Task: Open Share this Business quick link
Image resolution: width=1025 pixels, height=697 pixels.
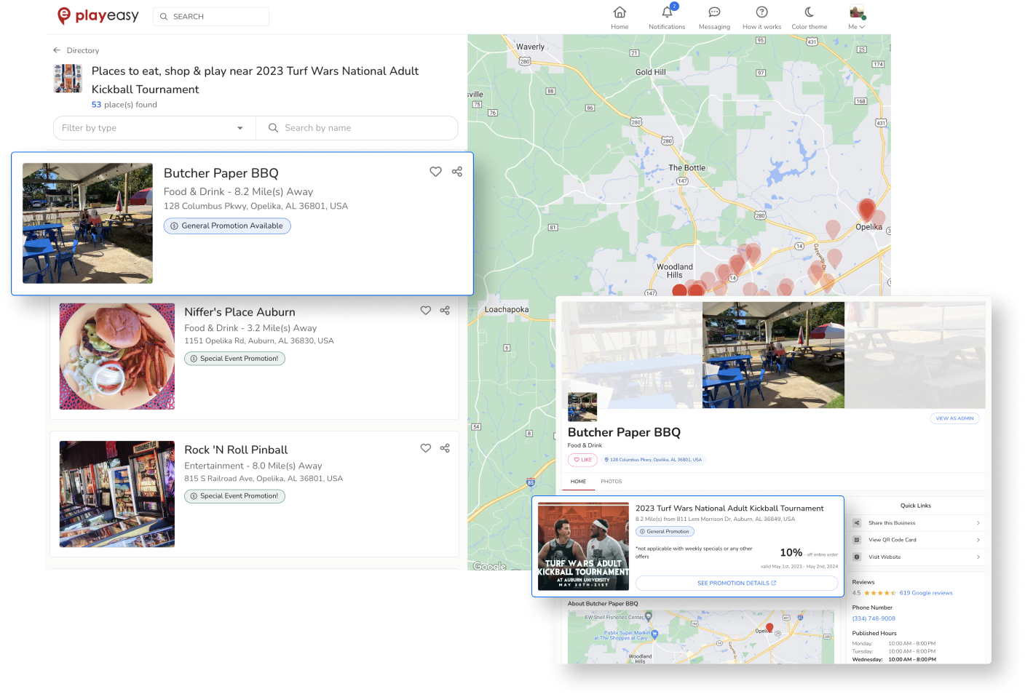Action: 916,523
